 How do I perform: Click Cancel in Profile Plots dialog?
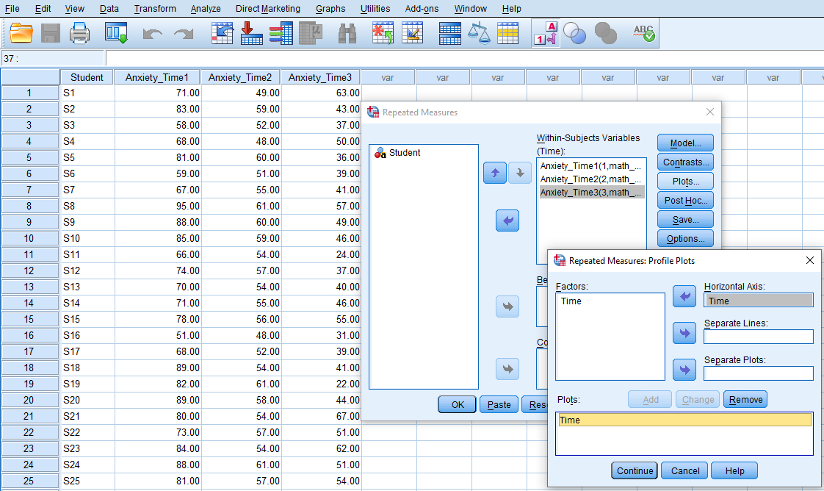[x=684, y=471]
